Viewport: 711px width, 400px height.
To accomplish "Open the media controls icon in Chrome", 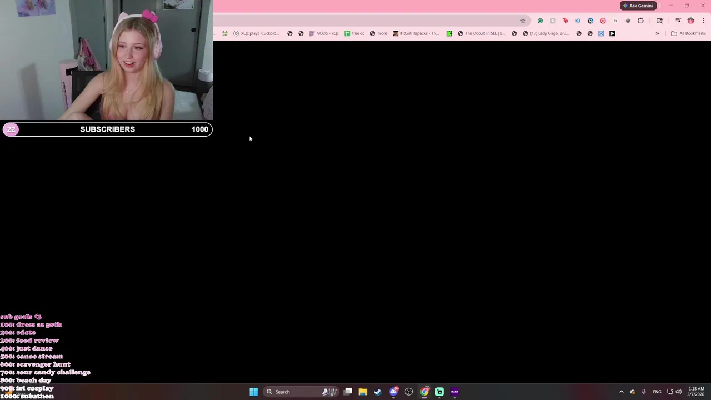I will tap(678, 21).
